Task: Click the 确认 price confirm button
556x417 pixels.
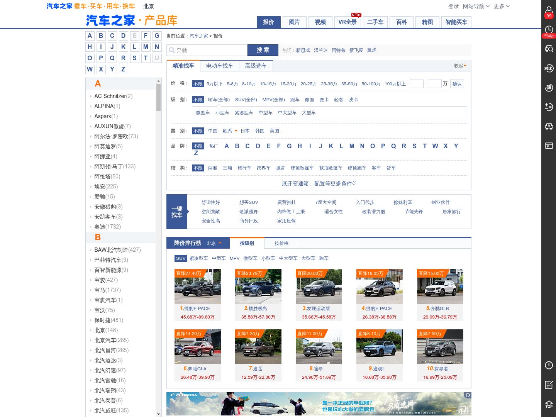Action: click(x=457, y=84)
